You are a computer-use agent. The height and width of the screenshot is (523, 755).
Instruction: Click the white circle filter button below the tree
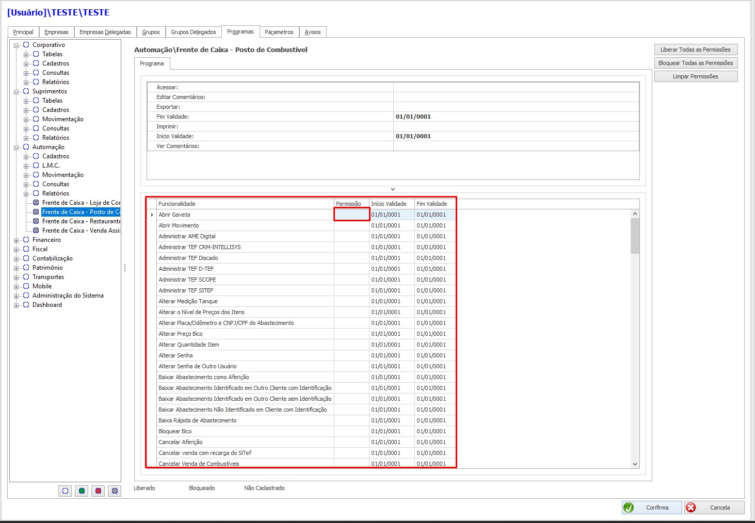point(65,491)
